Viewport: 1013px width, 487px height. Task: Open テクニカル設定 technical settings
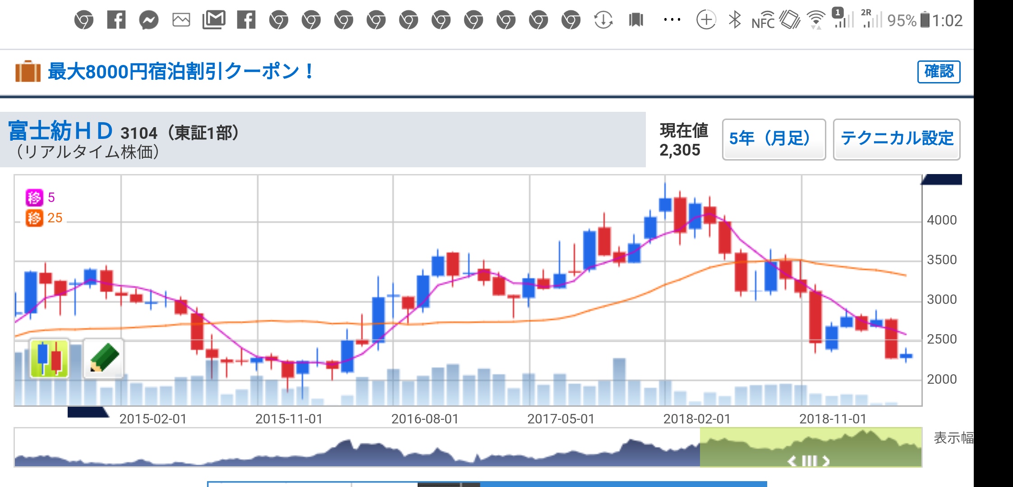click(x=896, y=139)
